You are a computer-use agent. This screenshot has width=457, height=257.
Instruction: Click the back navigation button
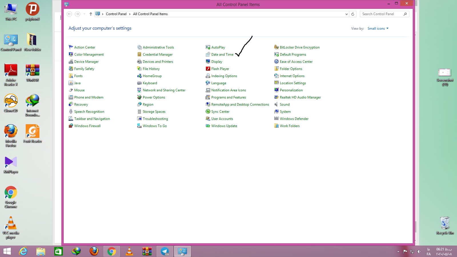coord(69,14)
